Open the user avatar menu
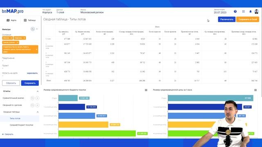 tap(257, 11)
